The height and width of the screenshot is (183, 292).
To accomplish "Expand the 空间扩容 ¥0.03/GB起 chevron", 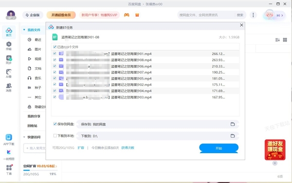I will pyautogui.click(x=56, y=166).
